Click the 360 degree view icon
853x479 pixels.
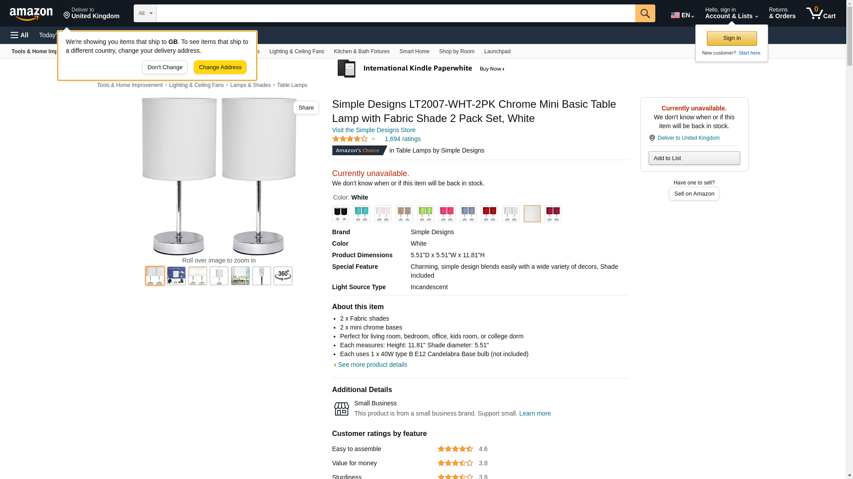(x=283, y=276)
